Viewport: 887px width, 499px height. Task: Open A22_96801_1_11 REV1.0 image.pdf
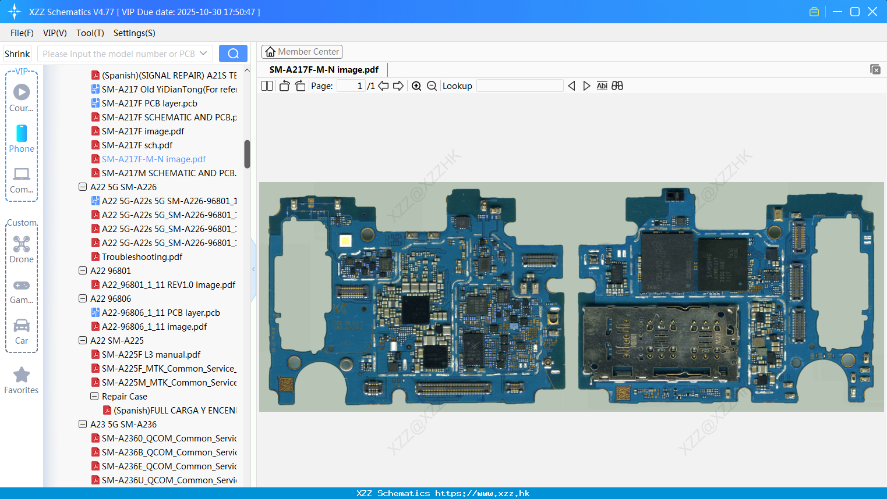click(168, 284)
